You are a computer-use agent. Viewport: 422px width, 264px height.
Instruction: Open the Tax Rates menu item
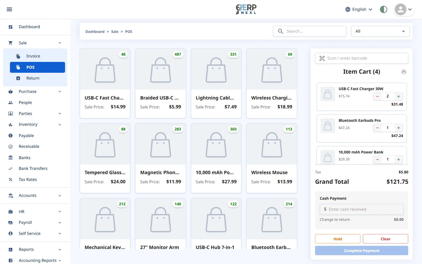coord(35,180)
